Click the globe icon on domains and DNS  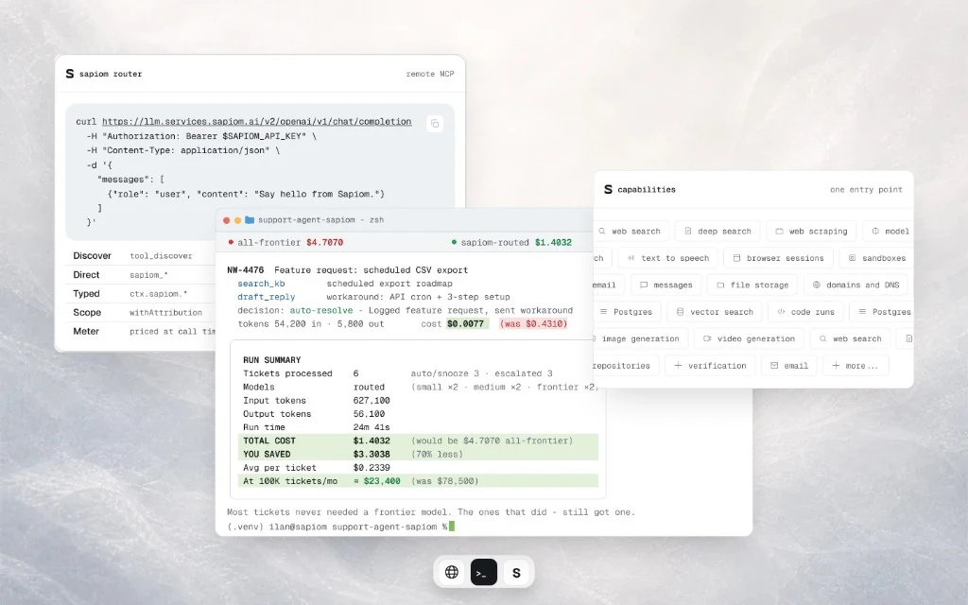click(816, 285)
